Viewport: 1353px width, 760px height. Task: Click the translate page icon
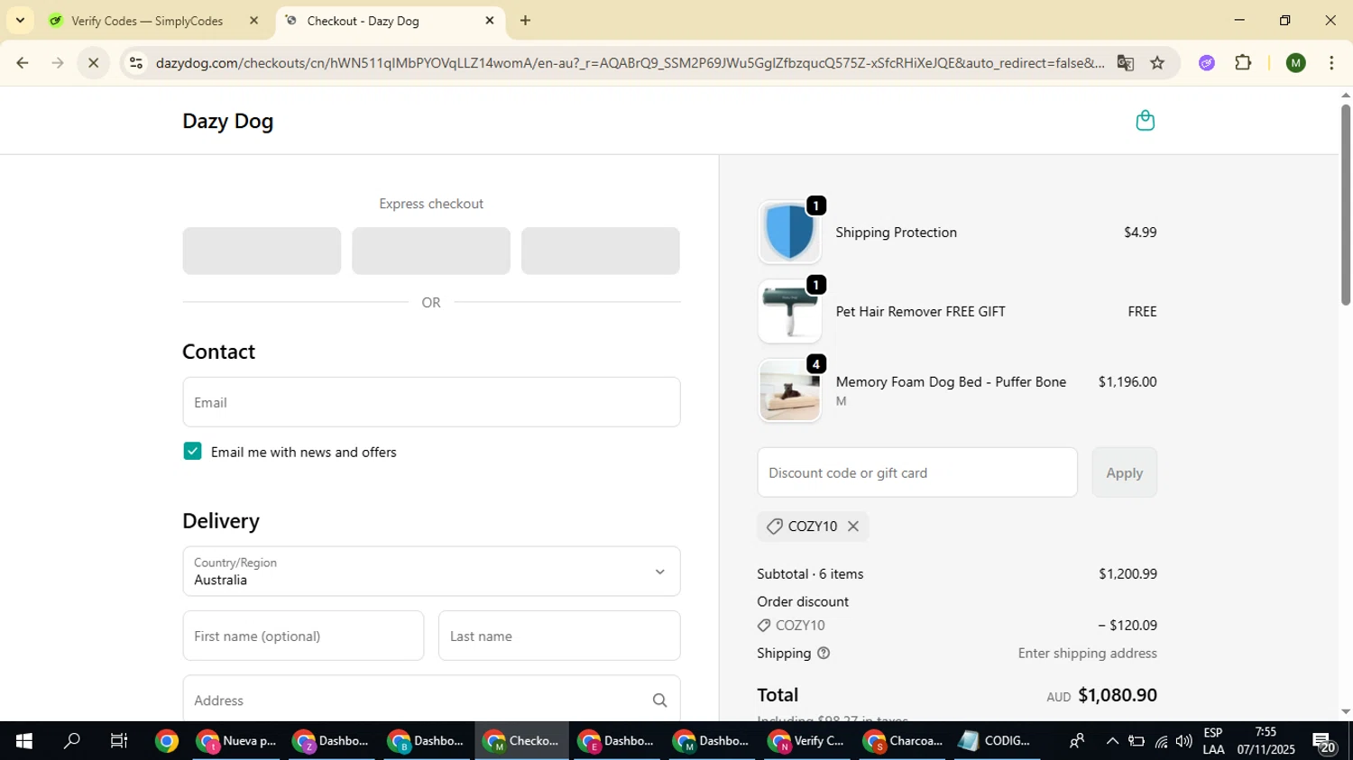(x=1125, y=63)
